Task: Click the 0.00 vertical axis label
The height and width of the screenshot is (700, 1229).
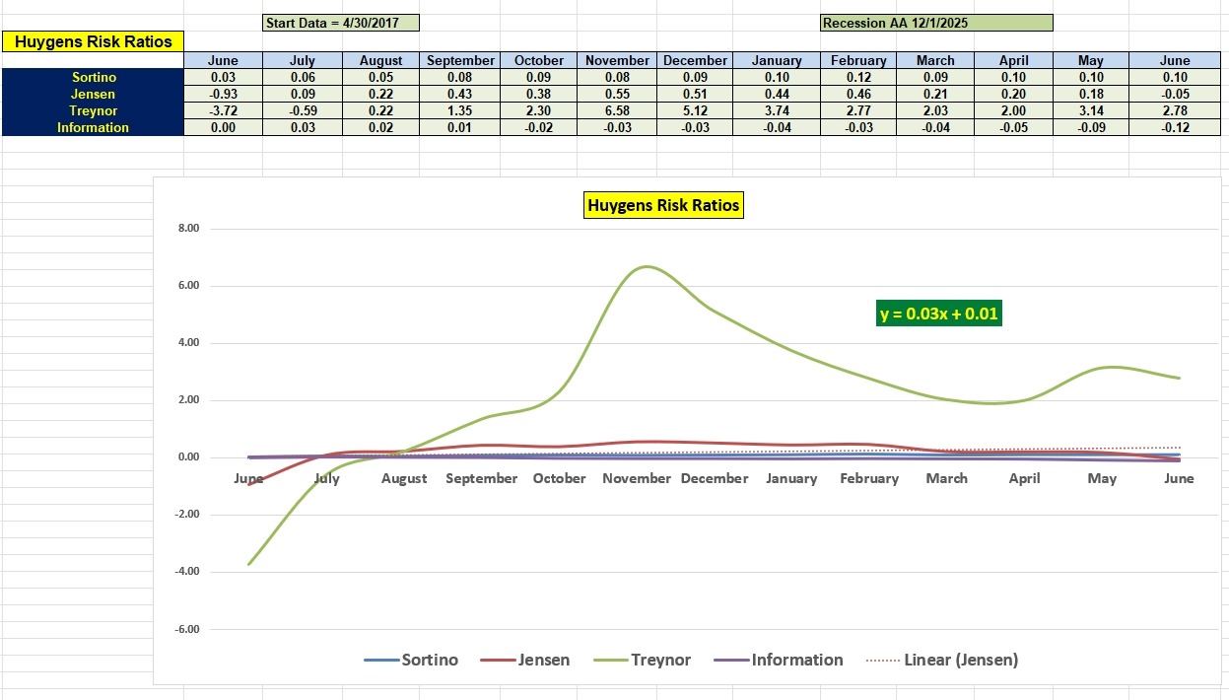Action: [x=188, y=457]
